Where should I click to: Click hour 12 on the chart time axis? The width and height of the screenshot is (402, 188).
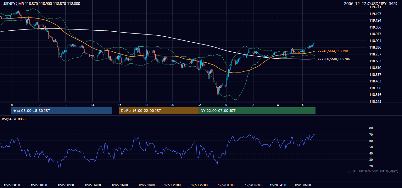pos(65,104)
